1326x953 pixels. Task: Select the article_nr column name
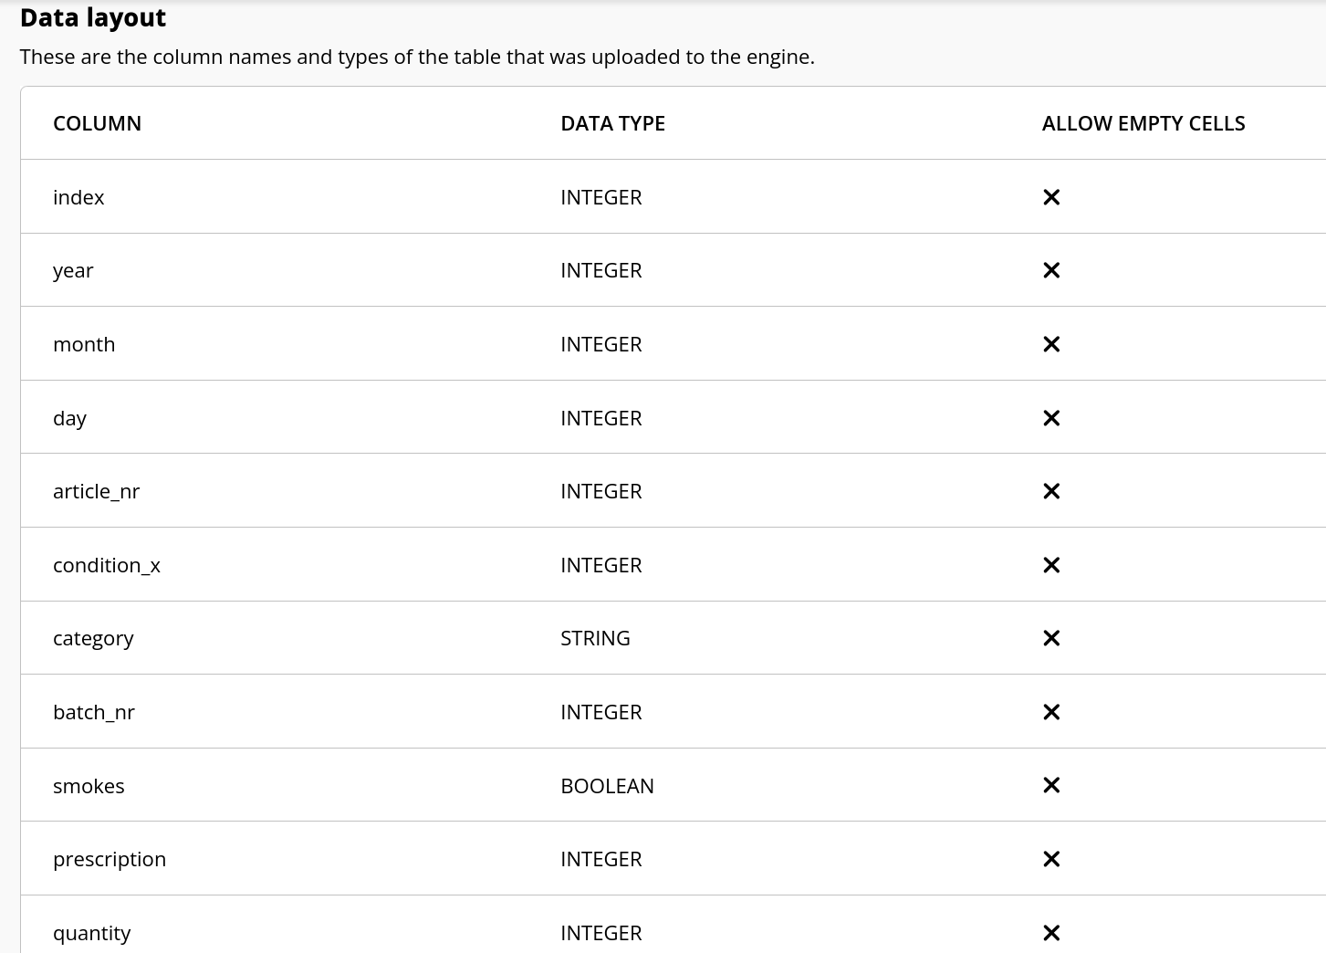(96, 491)
